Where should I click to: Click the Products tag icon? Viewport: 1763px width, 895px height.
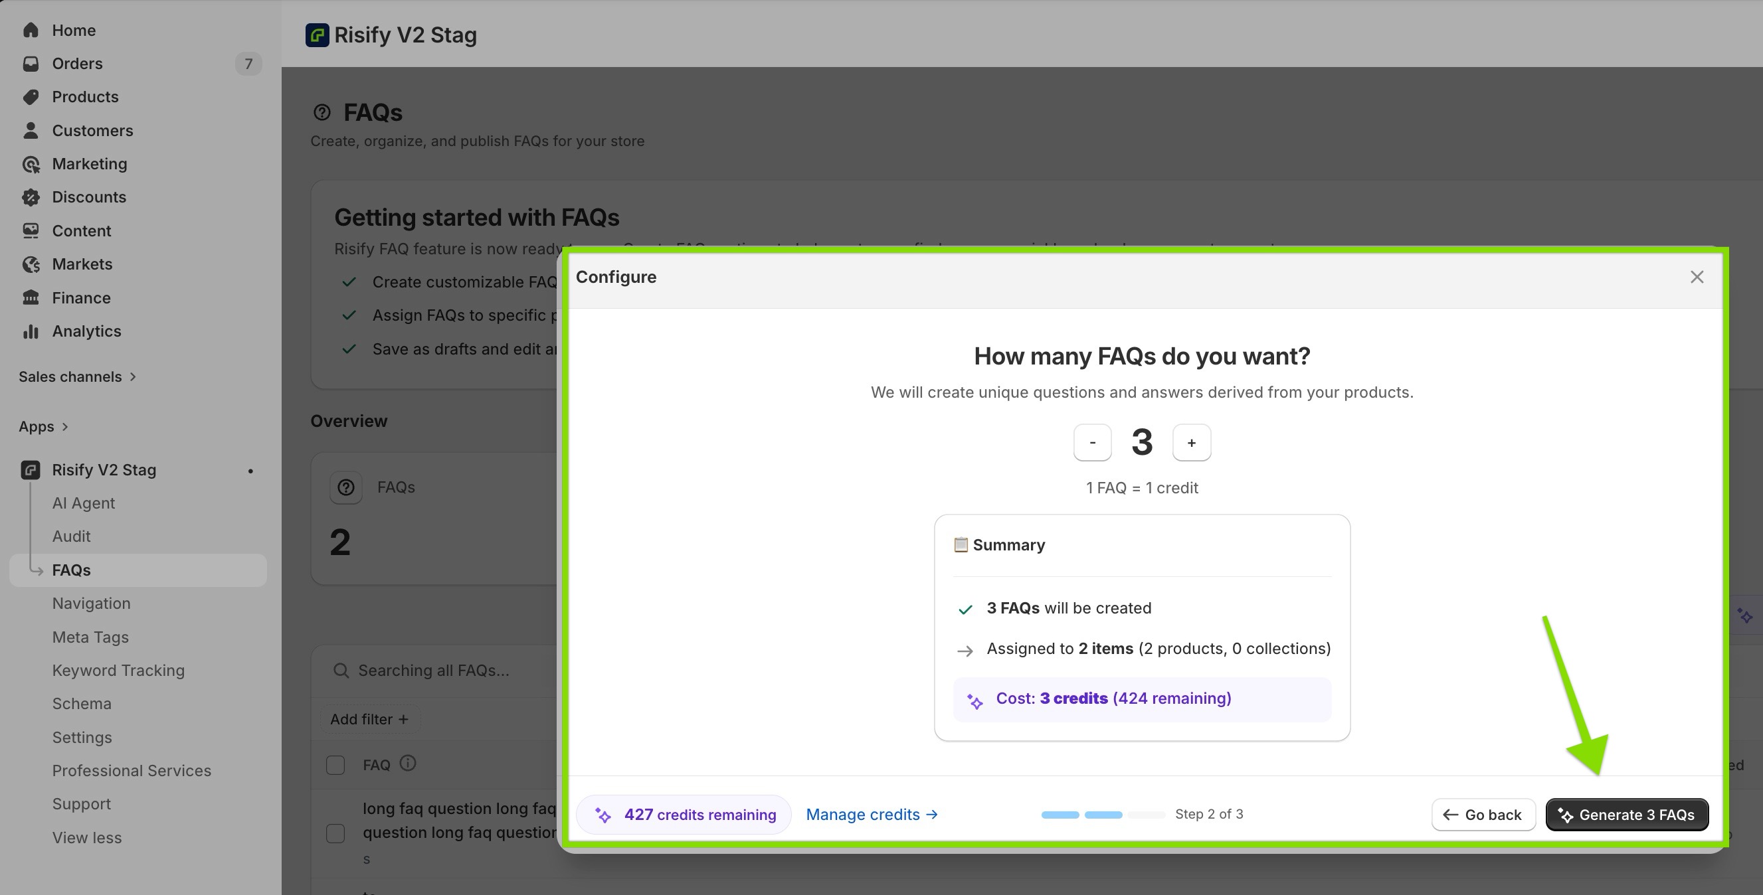(31, 96)
